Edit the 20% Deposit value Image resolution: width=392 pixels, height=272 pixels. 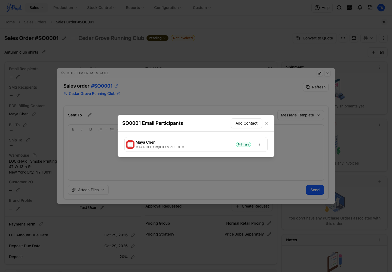click(x=133, y=257)
